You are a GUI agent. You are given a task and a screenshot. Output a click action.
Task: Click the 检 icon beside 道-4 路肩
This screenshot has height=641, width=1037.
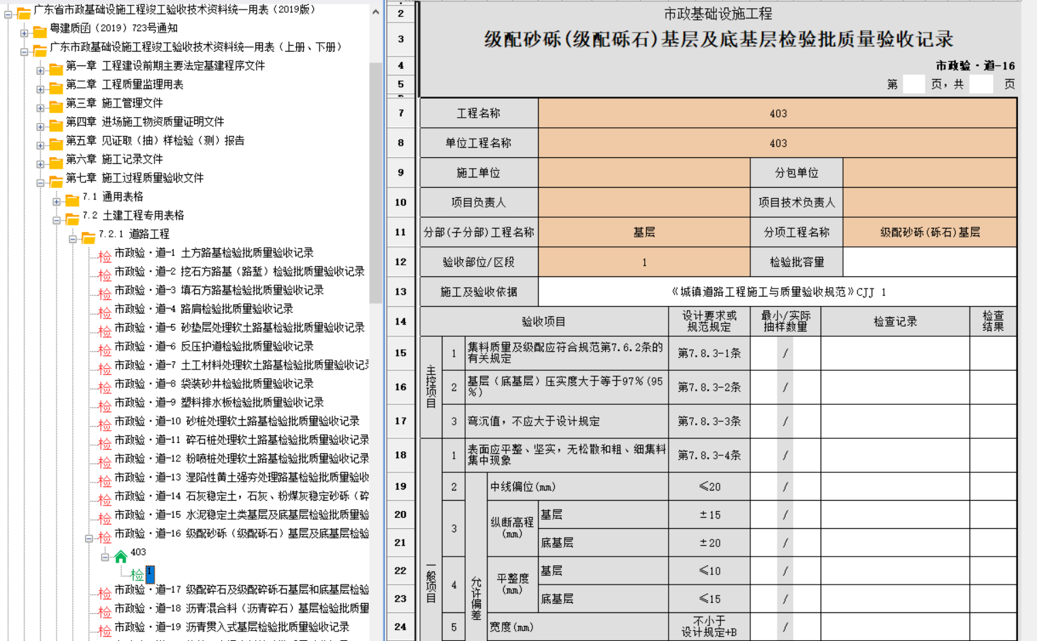point(104,312)
